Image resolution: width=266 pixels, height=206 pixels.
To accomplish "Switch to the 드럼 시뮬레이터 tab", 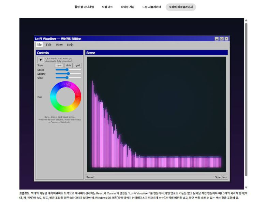I will pyautogui.click(x=151, y=7).
